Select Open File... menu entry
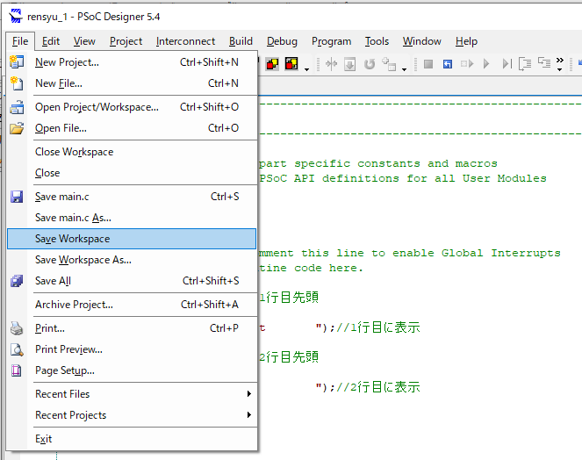582x460 pixels. pos(132,128)
